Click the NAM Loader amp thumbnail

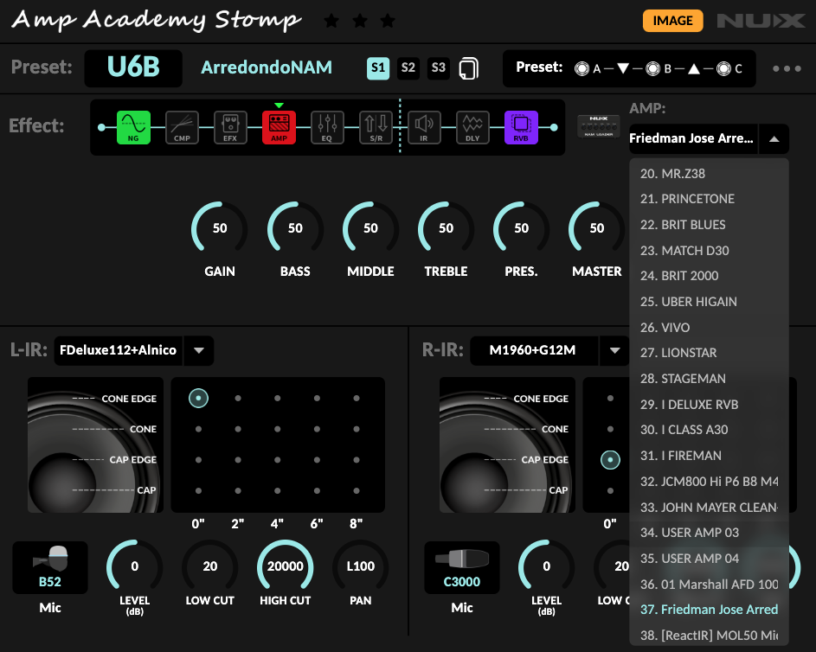pyautogui.click(x=599, y=126)
